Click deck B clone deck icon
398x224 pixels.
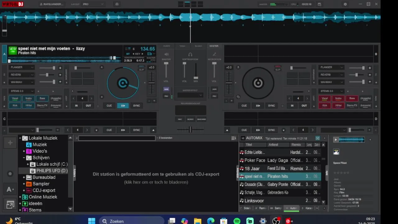[x=238, y=97]
